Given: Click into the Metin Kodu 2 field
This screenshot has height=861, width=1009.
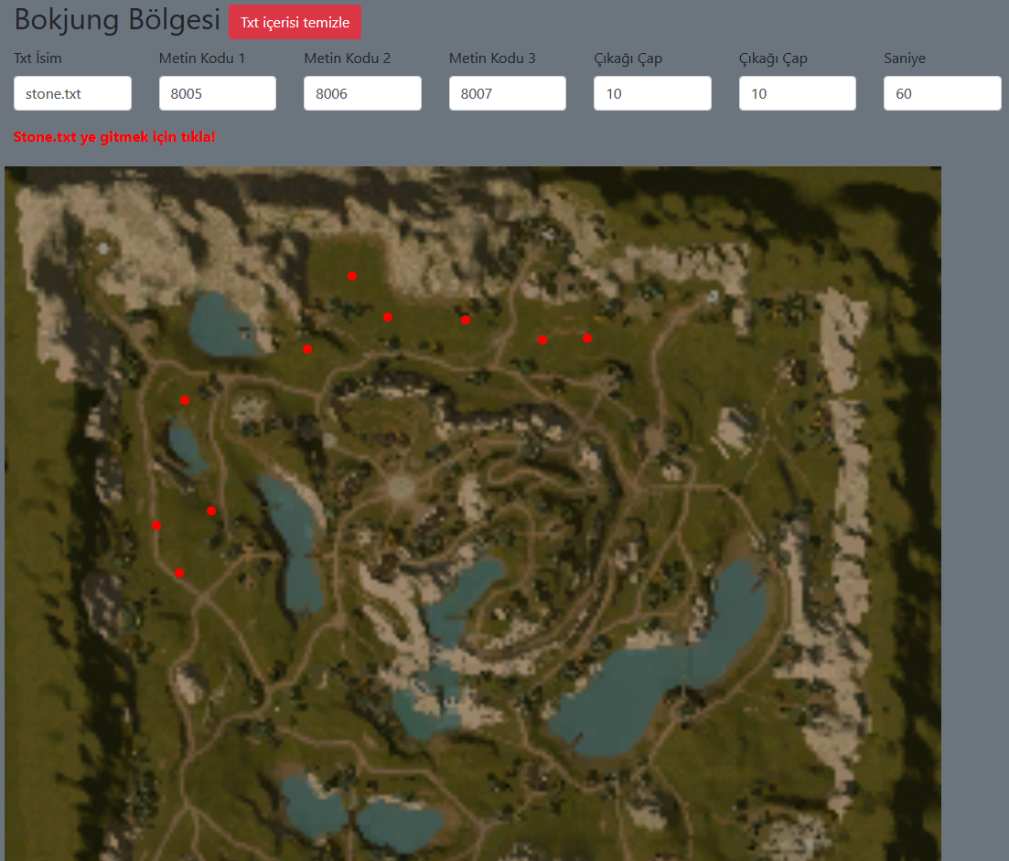Looking at the screenshot, I should pyautogui.click(x=362, y=93).
